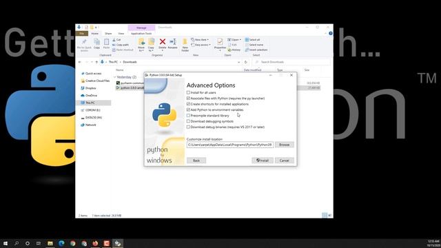The image size is (441, 248).
Task: Click Select none in the ribbon
Action: (x=254, y=45)
